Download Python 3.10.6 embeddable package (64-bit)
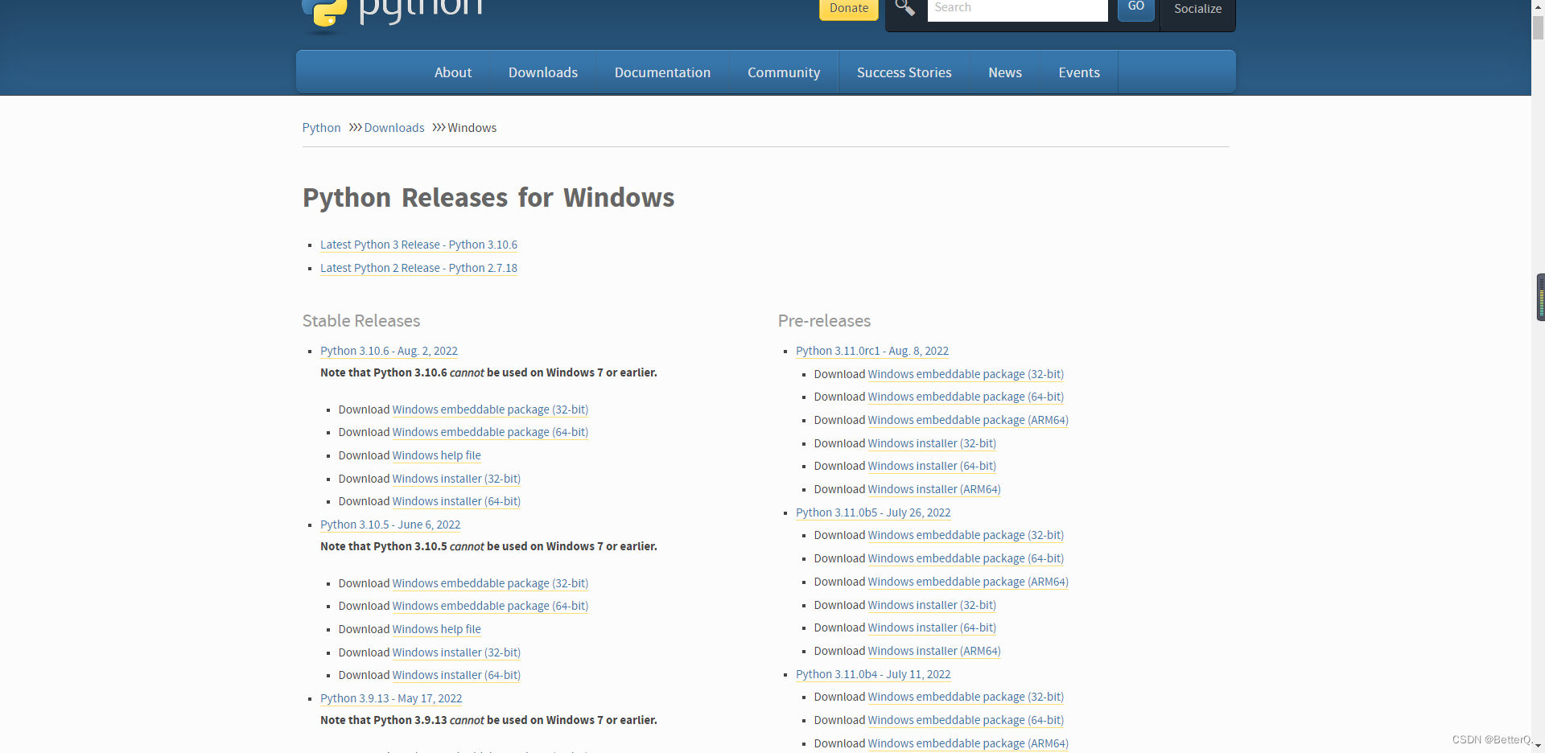Viewport: 1545px width, 753px height. pos(490,432)
